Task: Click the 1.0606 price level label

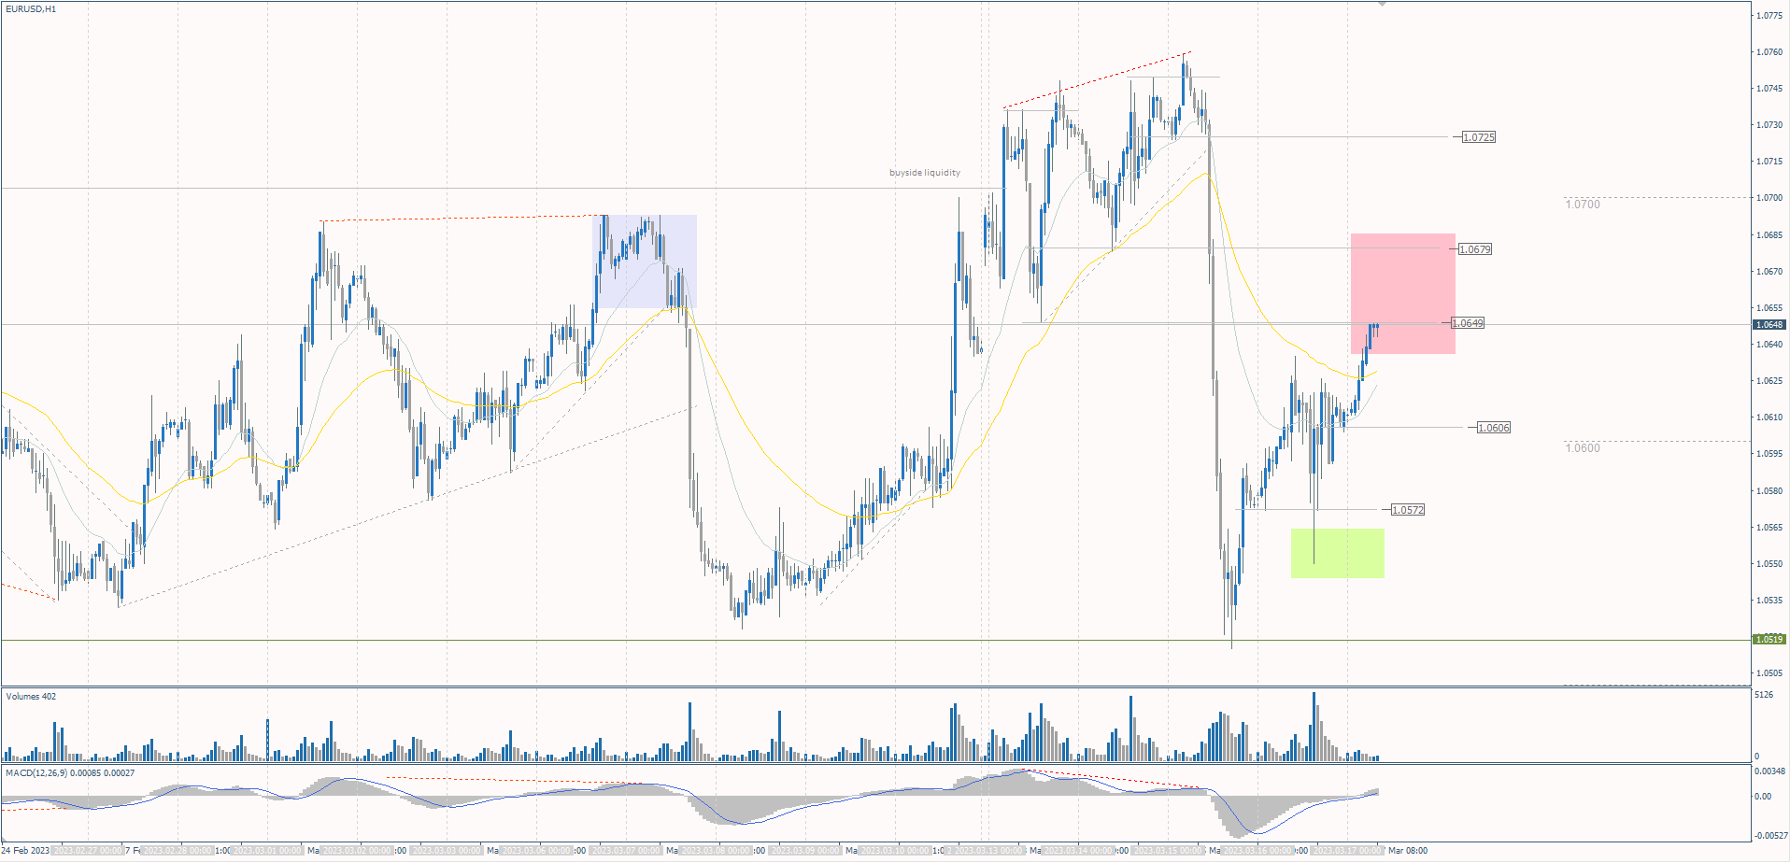Action: (x=1493, y=428)
